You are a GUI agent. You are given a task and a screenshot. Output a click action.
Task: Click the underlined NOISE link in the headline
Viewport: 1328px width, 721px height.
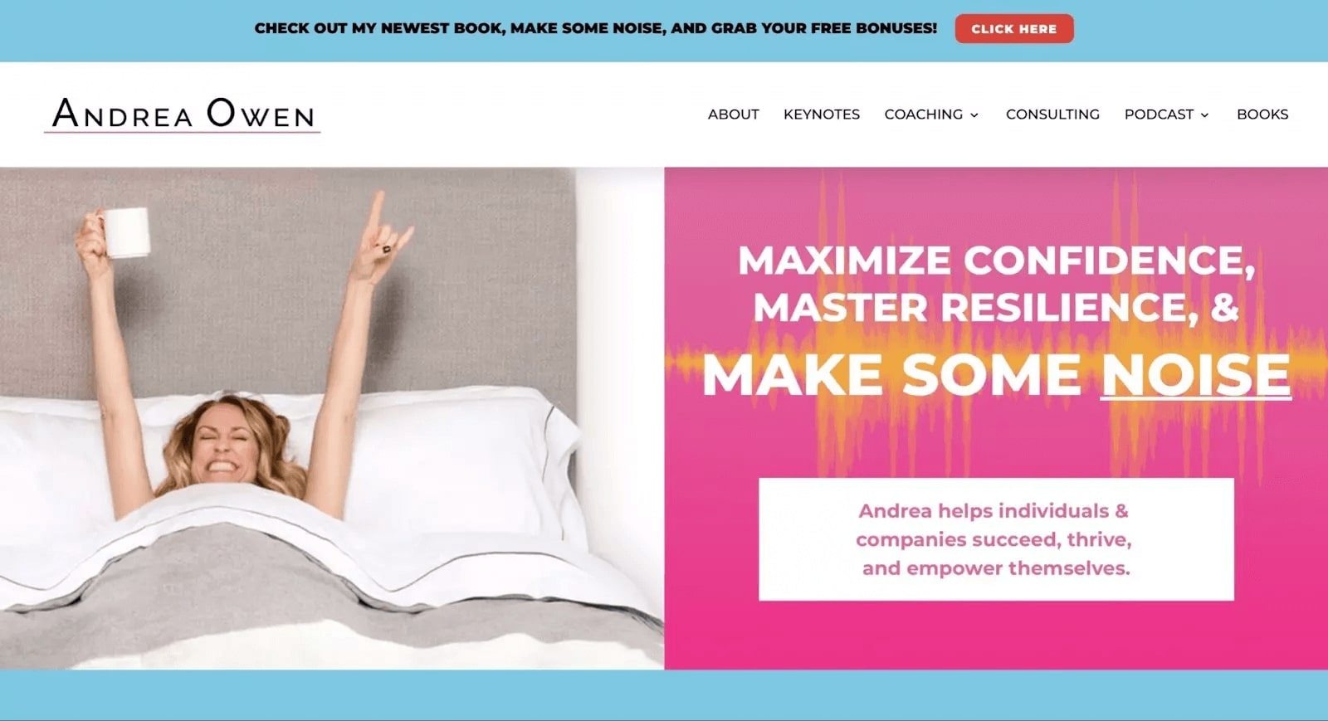point(1195,375)
